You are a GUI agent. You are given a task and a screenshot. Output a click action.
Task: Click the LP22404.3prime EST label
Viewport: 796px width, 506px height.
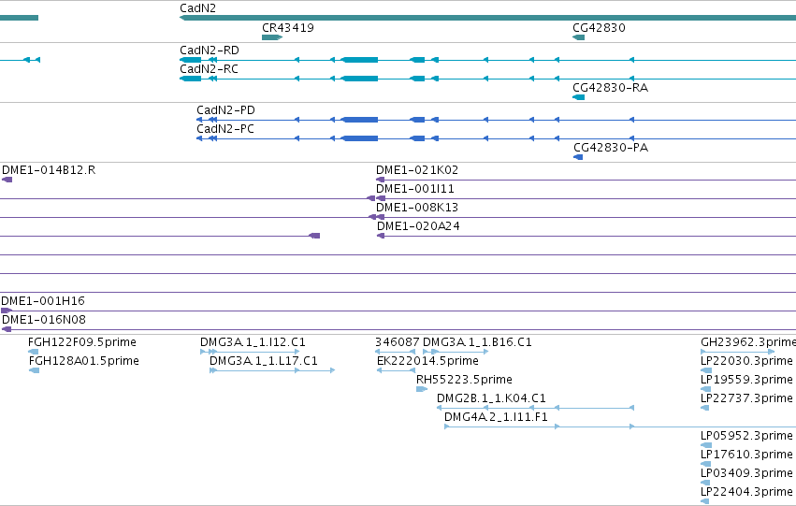[x=746, y=492]
